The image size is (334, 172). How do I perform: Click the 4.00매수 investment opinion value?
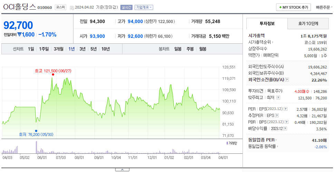pos(302,92)
